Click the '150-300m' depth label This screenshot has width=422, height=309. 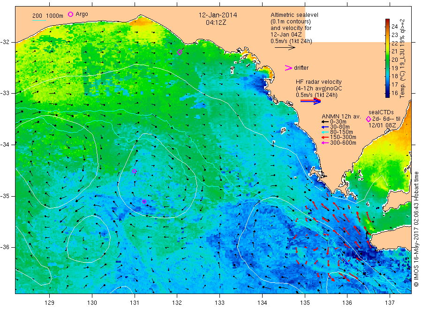[343, 137]
